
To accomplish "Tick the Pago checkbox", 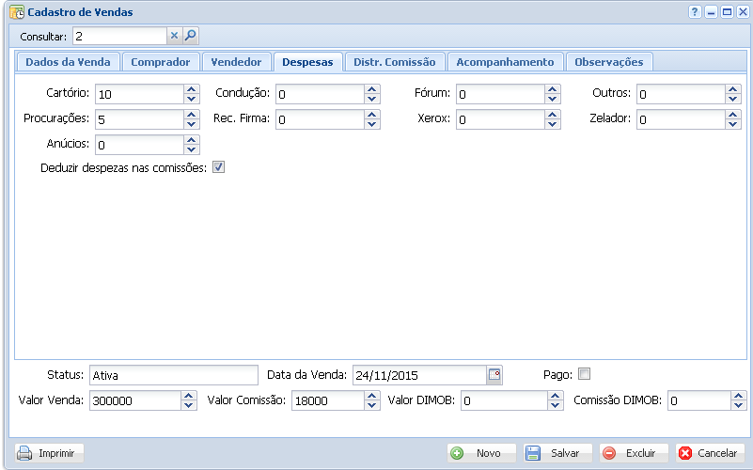I will pyautogui.click(x=584, y=373).
